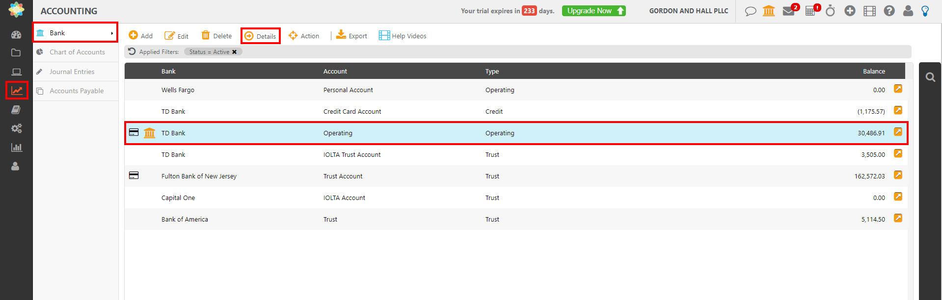Image resolution: width=942 pixels, height=300 pixels.
Task: Open the help question mark icon
Action: click(x=889, y=11)
